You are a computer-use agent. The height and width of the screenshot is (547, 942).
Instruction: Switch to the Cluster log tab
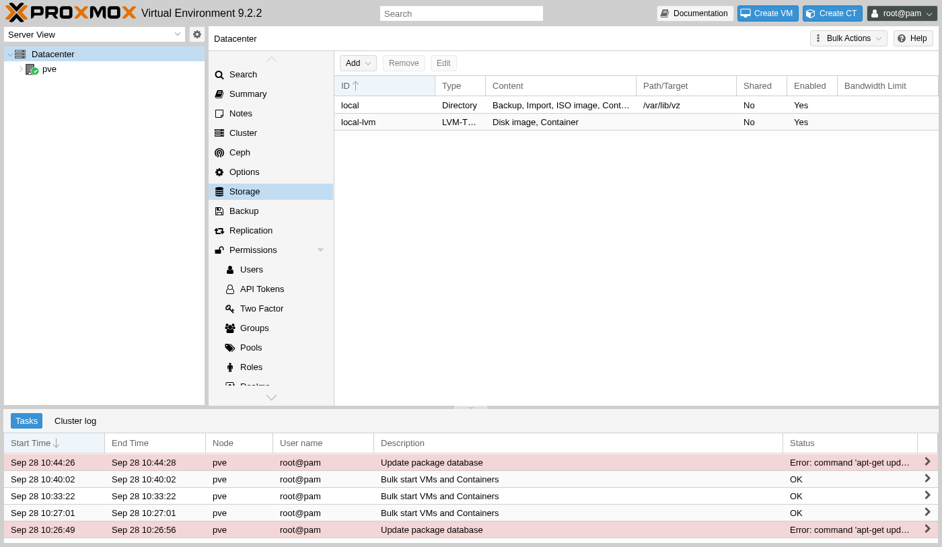(x=75, y=421)
